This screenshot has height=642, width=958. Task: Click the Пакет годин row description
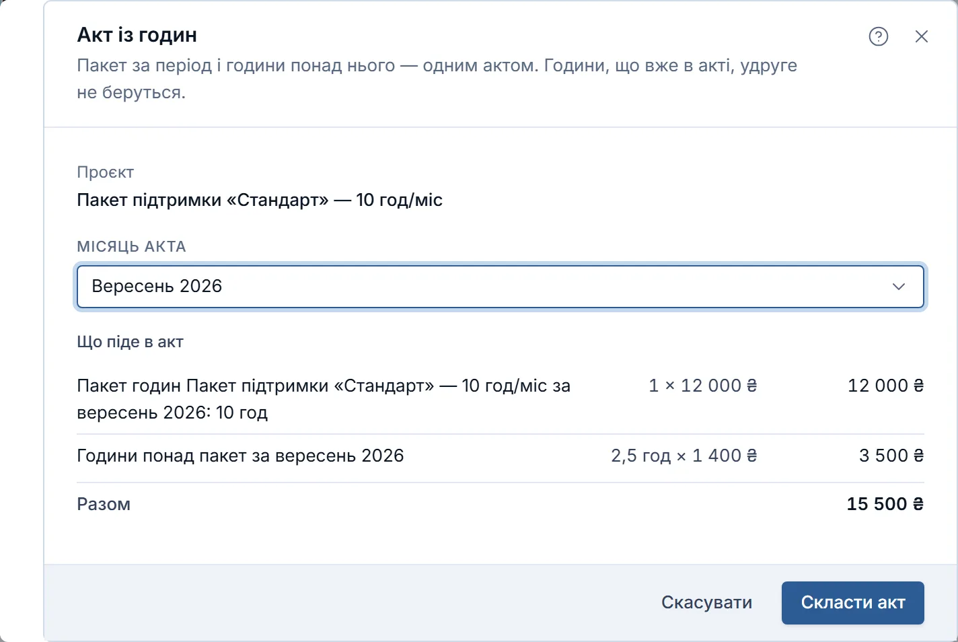coord(324,399)
